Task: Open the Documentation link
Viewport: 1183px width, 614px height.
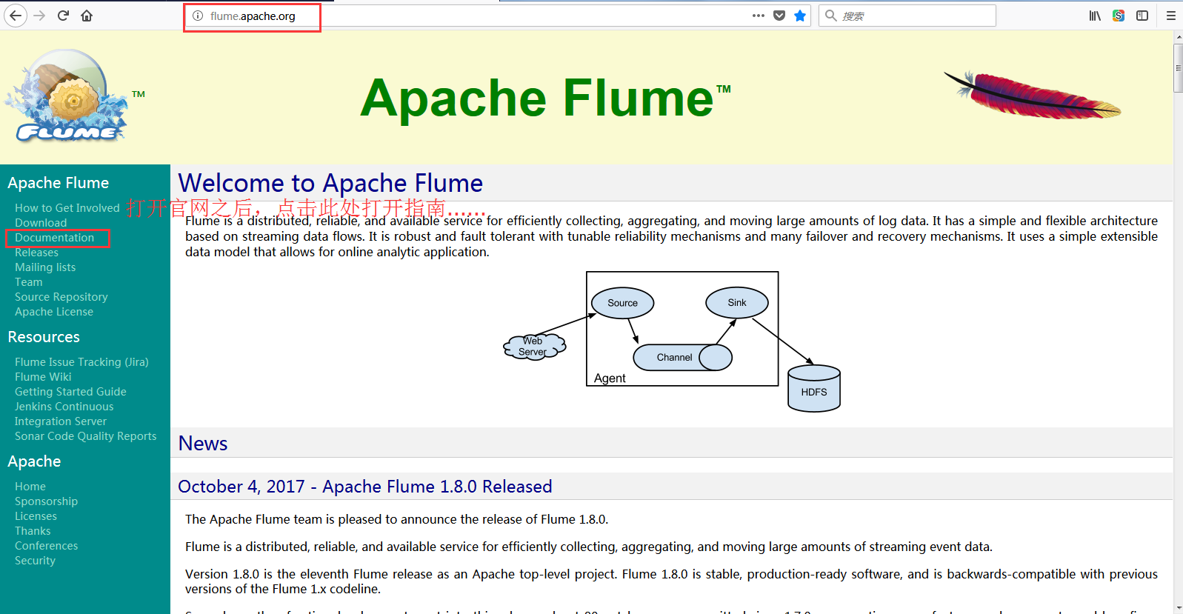Action: 54,238
